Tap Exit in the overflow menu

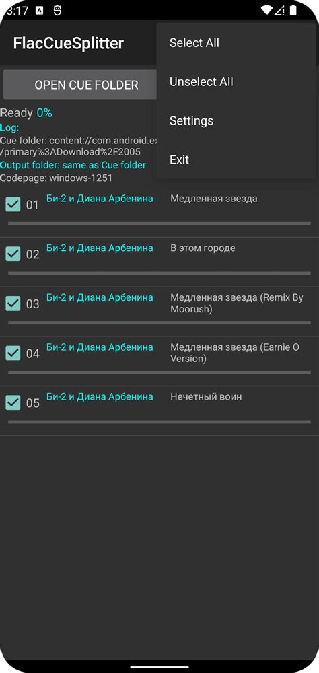tap(236, 160)
